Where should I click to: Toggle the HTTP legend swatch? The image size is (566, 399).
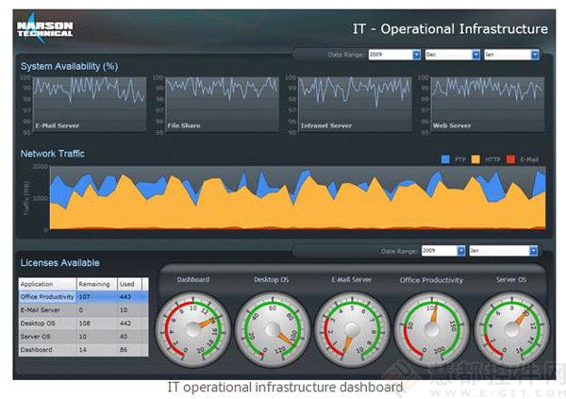pyautogui.click(x=476, y=159)
